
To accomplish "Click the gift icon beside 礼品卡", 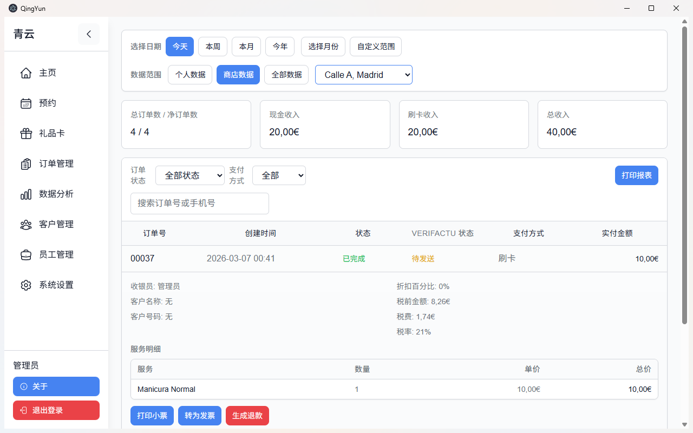I will pyautogui.click(x=26, y=134).
